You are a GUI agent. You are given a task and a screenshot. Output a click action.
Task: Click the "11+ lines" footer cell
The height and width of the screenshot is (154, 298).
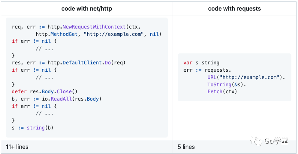pos(17,147)
